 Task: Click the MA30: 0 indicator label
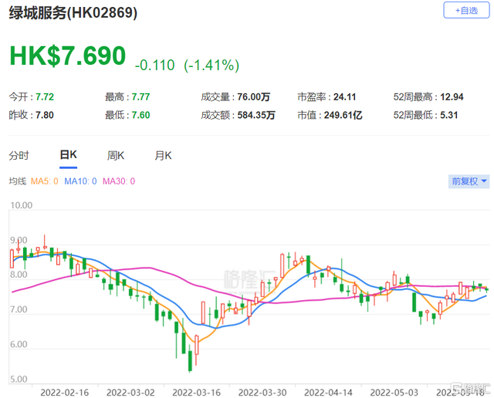pyautogui.click(x=119, y=181)
